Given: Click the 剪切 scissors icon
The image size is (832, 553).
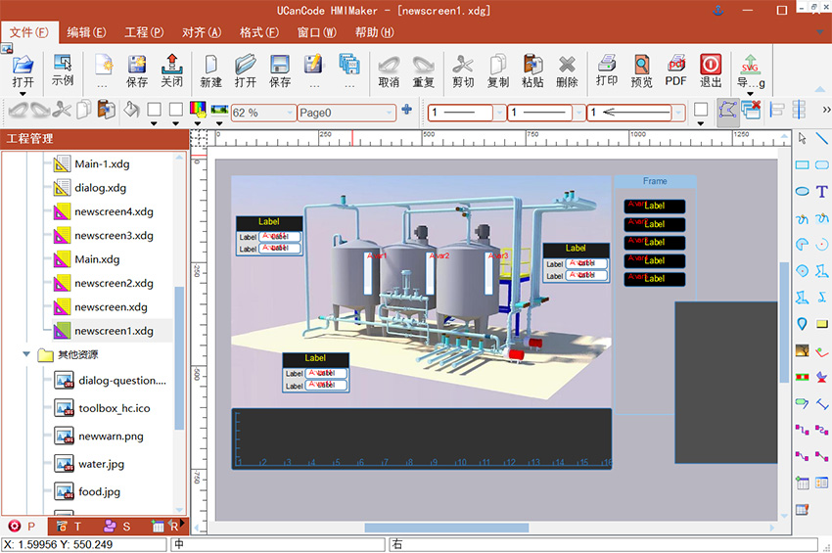Looking at the screenshot, I should 463,69.
